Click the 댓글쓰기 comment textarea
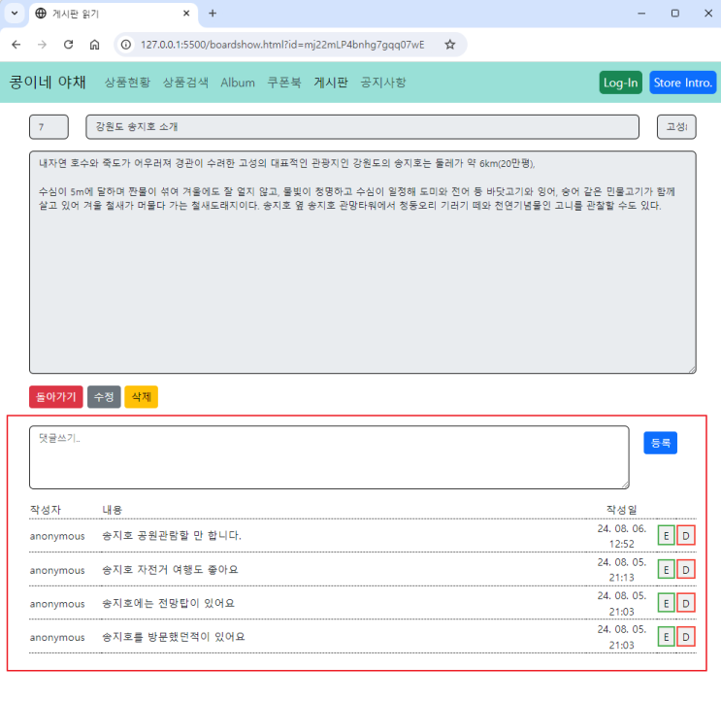The height and width of the screenshot is (702, 721). (x=329, y=457)
